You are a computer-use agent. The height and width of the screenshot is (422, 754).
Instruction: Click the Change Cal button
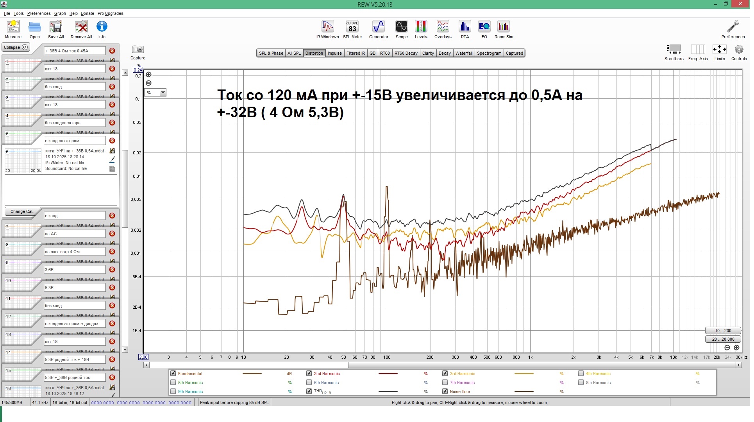tap(22, 211)
